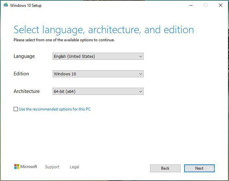Click the Windows 10 Setup title bar icon
229x181 pixels.
pyautogui.click(x=6, y=5)
